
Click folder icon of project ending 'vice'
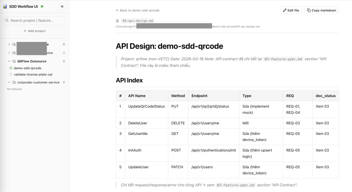pyautogui.click(x=14, y=53)
